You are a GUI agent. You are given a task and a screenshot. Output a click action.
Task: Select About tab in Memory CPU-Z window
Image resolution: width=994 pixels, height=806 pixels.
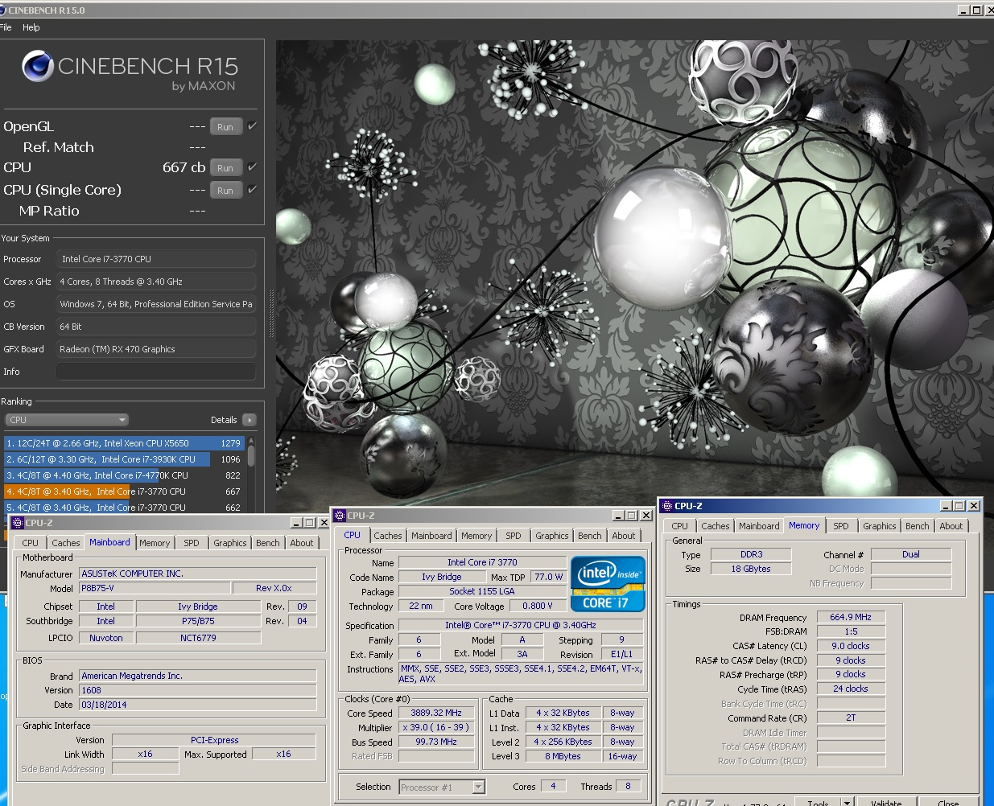pos(951,526)
